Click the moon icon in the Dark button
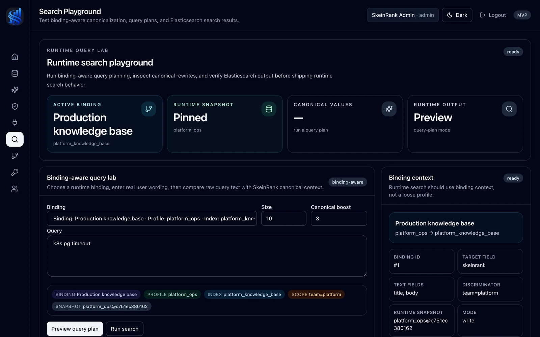Image resolution: width=540 pixels, height=337 pixels. click(450, 15)
